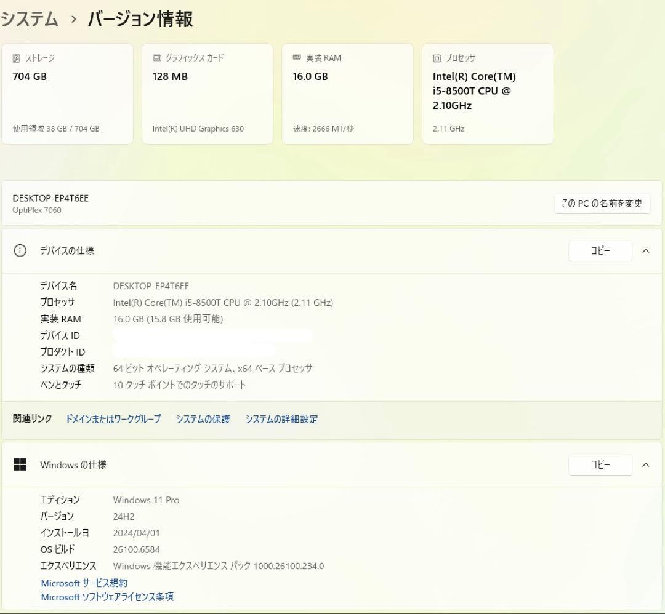Click the Windows logo beside Windows の仕様

click(x=20, y=465)
